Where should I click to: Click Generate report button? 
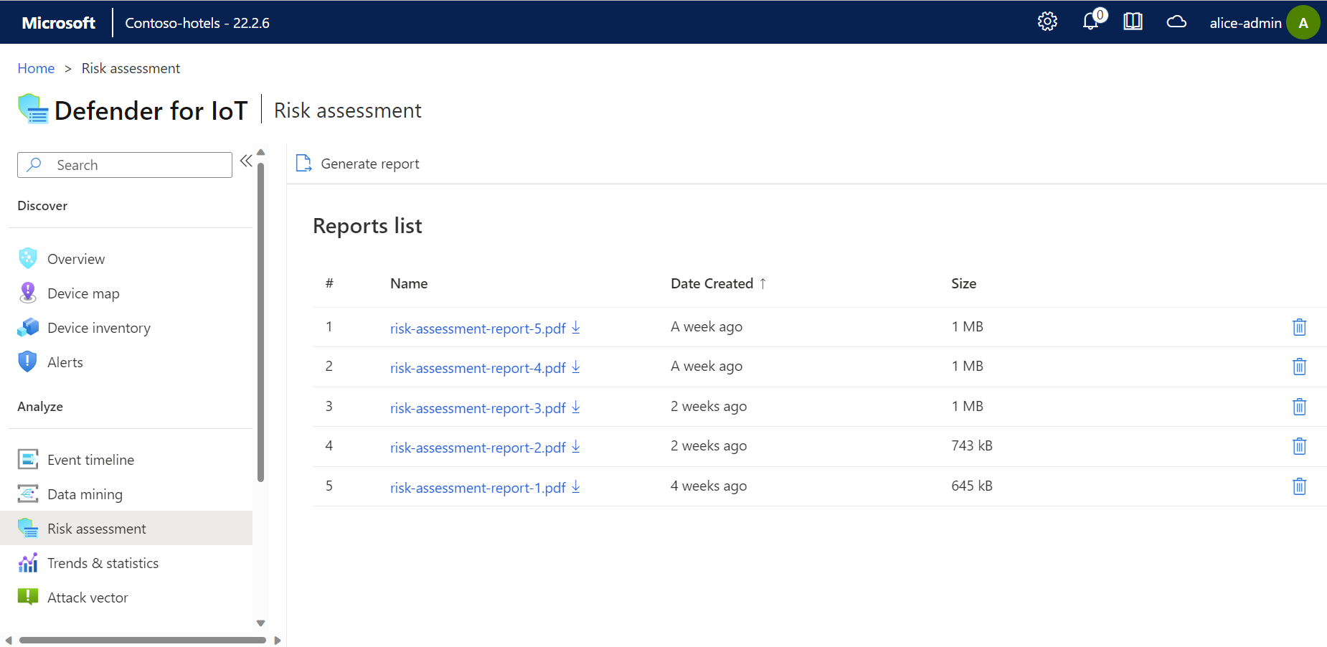pyautogui.click(x=358, y=164)
